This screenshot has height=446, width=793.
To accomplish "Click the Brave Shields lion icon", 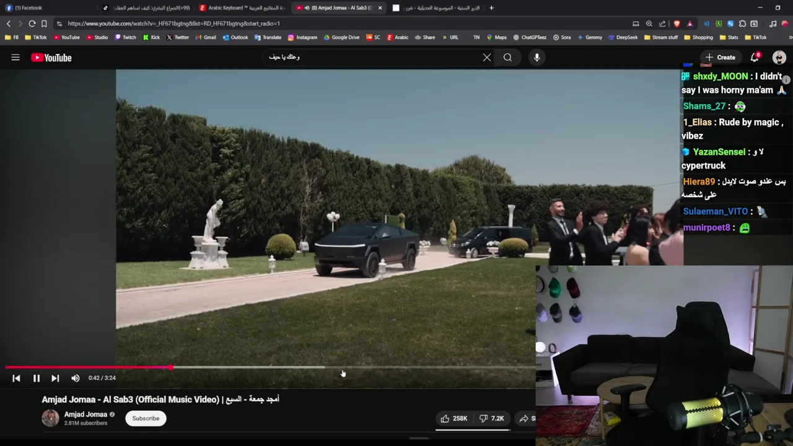I will [677, 24].
